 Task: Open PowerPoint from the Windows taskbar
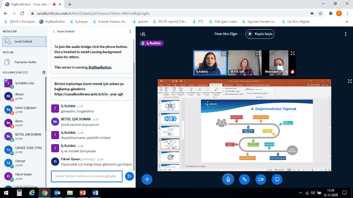83,193
